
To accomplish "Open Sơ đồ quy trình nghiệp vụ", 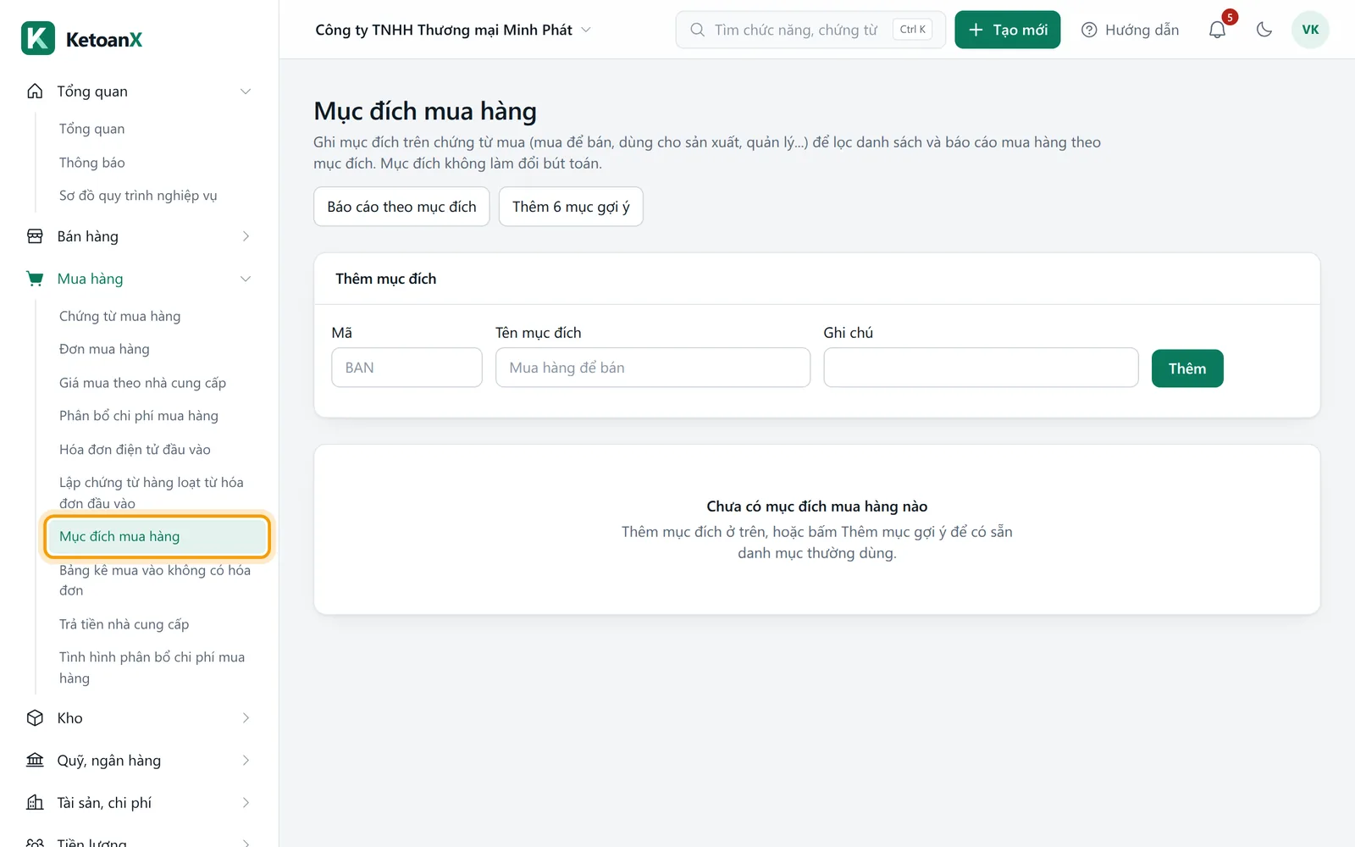I will (x=138, y=196).
